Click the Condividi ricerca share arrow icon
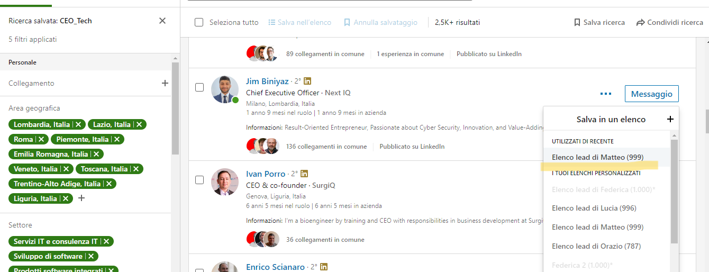 tap(640, 22)
